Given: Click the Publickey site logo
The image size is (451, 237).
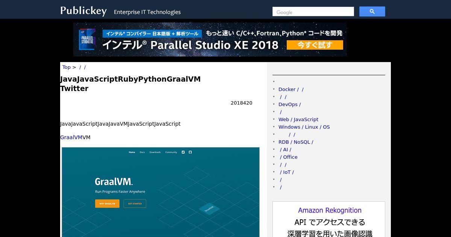Looking at the screenshot, I should click(83, 11).
